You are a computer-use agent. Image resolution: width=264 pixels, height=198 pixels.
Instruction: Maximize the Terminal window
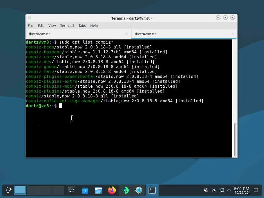tap(225, 18)
